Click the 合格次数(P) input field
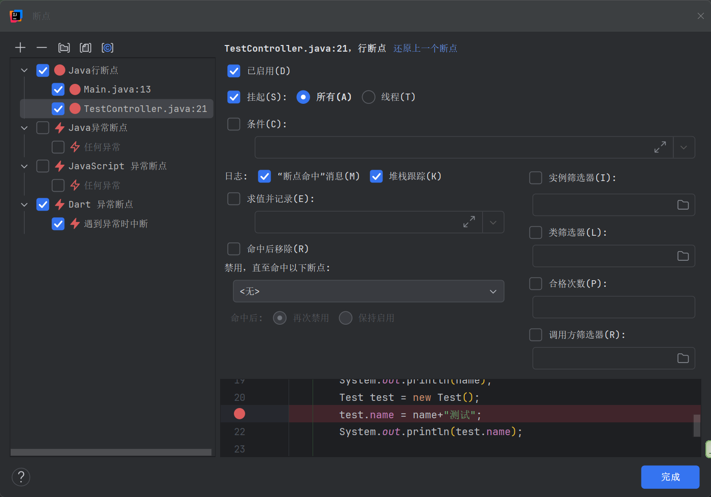Screen dimensions: 711x497 coord(614,307)
